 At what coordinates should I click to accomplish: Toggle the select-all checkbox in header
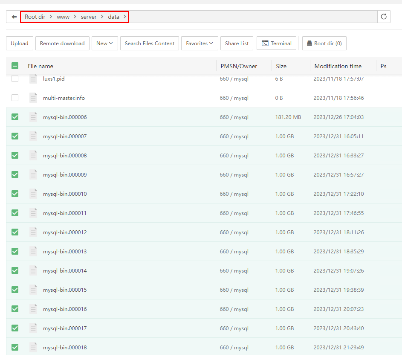pyautogui.click(x=15, y=66)
